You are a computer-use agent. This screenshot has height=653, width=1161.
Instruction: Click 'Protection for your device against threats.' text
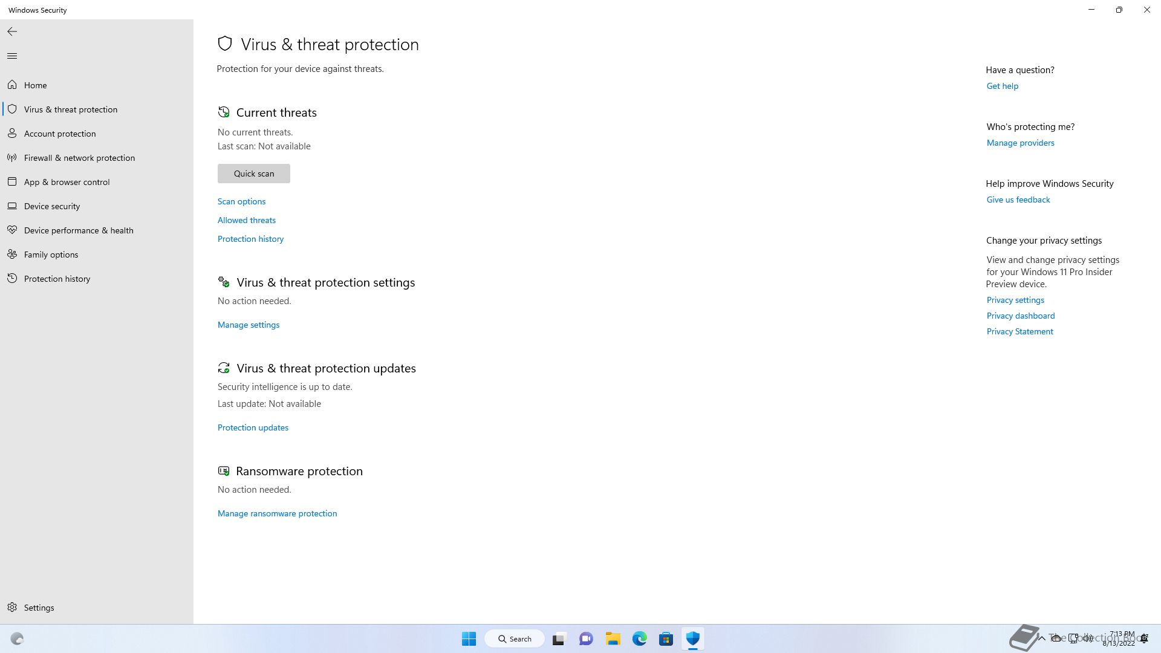(300, 69)
